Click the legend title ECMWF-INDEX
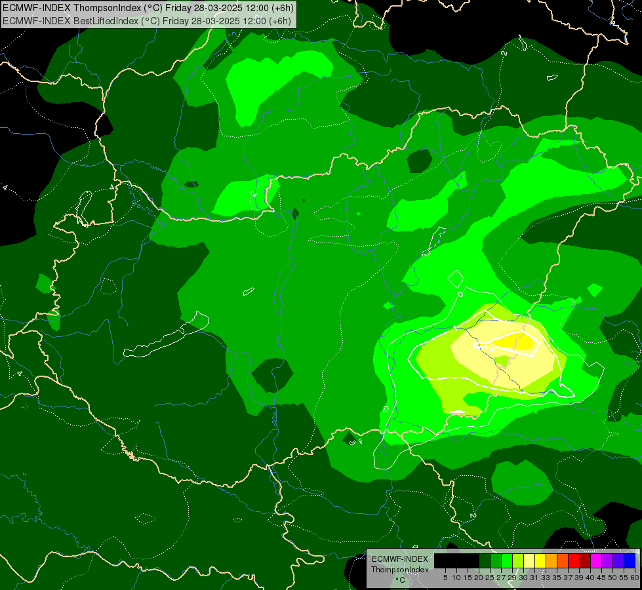 tap(400, 559)
